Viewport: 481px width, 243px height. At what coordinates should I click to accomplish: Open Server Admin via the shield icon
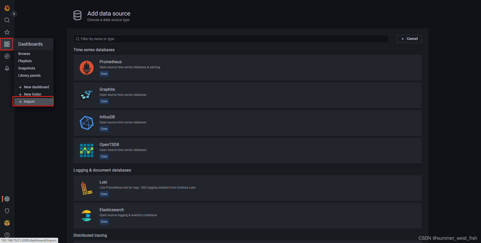tap(7, 211)
